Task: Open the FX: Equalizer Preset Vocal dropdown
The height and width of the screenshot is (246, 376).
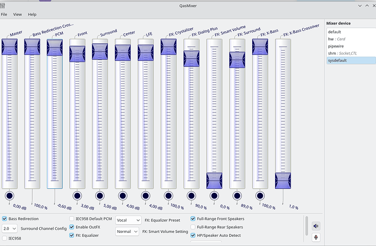Action: pyautogui.click(x=128, y=220)
